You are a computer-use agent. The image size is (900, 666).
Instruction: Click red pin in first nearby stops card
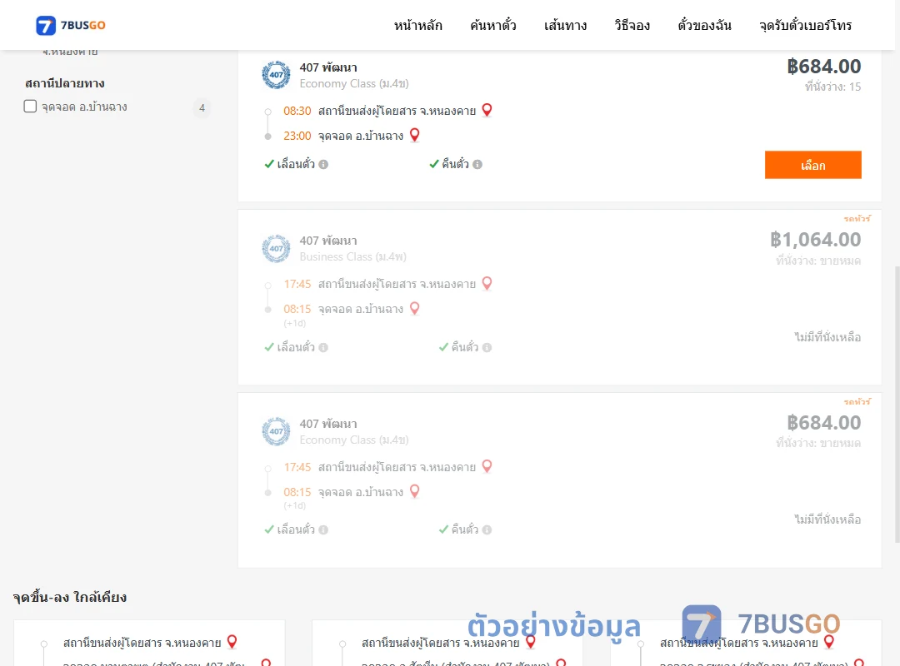coord(232,641)
